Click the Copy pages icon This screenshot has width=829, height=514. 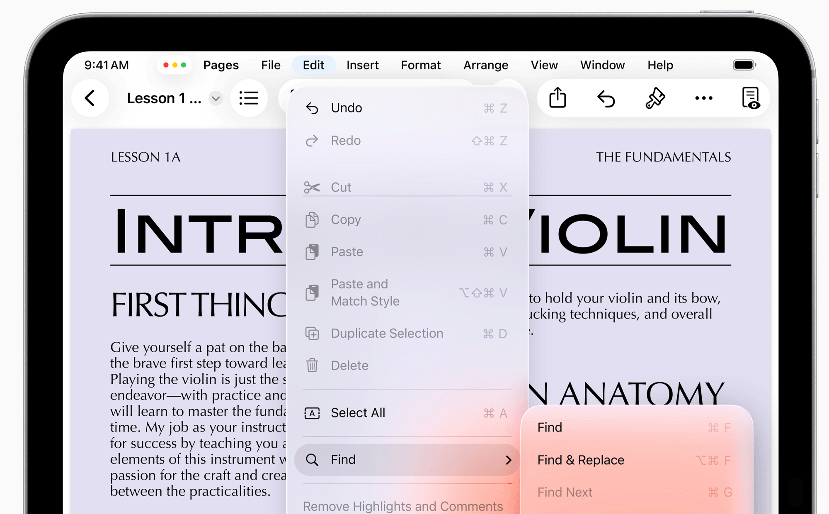coord(312,220)
